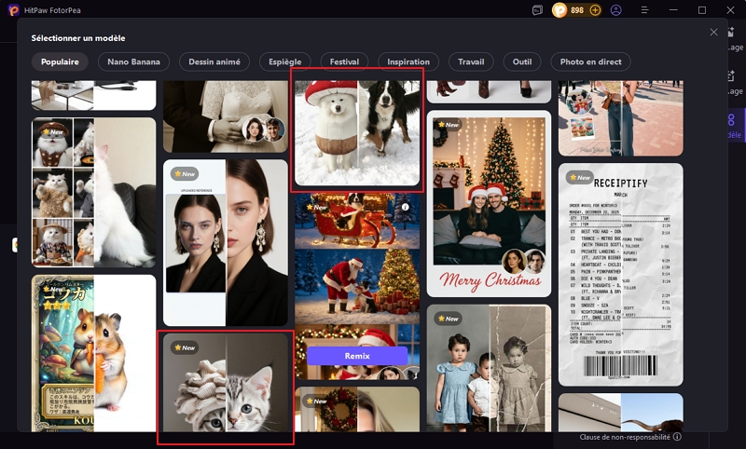The width and height of the screenshot is (746, 449).
Task: Select the Populaire category tab
Action: [x=60, y=62]
